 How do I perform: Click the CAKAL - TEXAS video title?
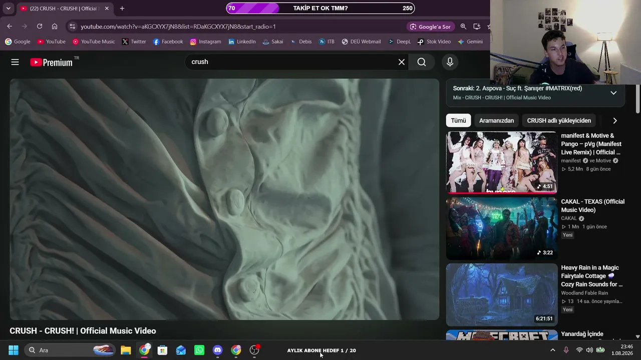(x=593, y=205)
